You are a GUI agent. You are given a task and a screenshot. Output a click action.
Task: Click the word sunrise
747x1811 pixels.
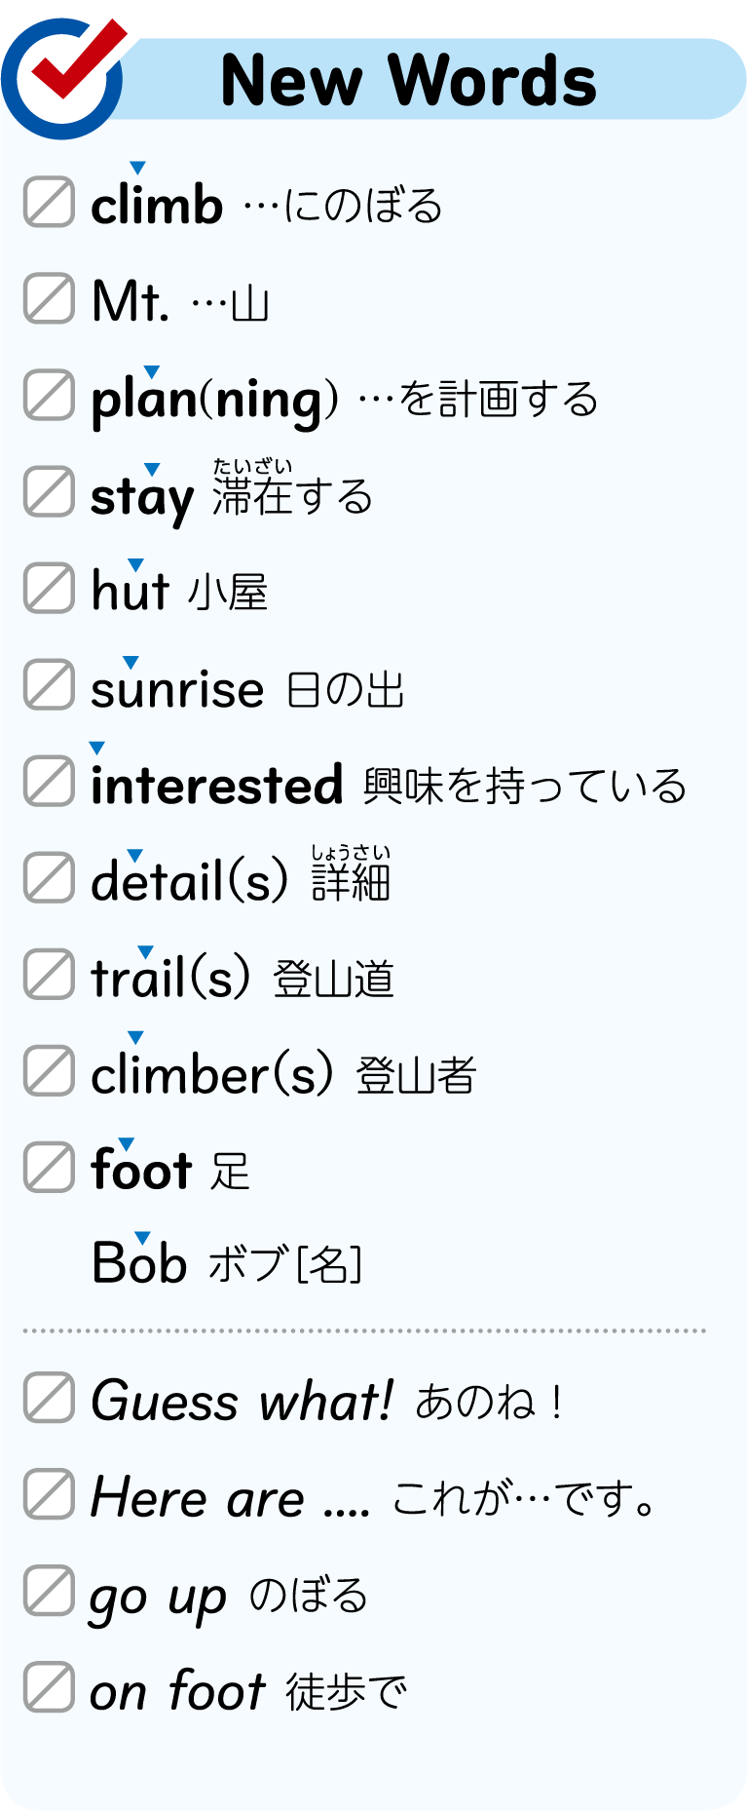[177, 689]
